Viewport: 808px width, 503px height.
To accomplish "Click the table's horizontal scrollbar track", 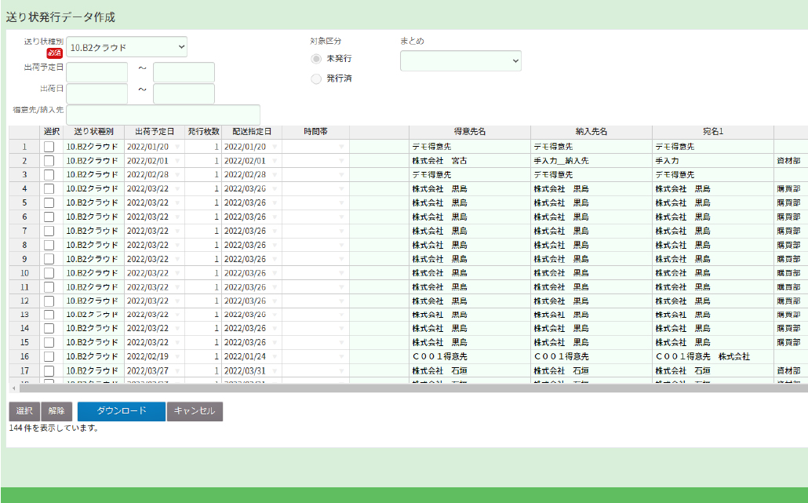I will coord(413,388).
